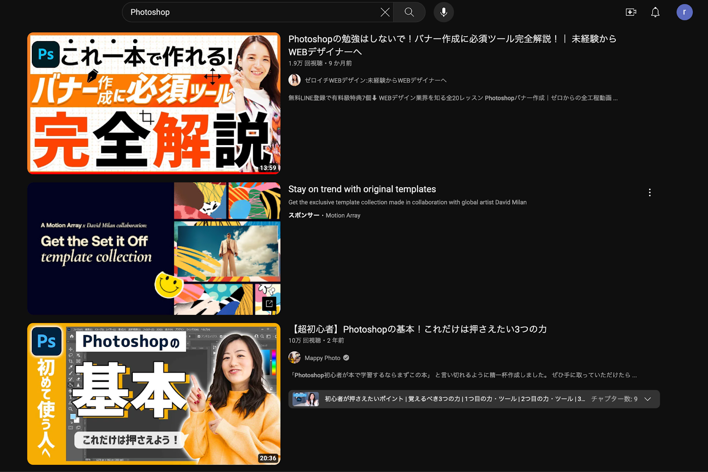Go to the ゼロイチWEBデザイン channel name
This screenshot has height=472, width=708.
click(376, 80)
